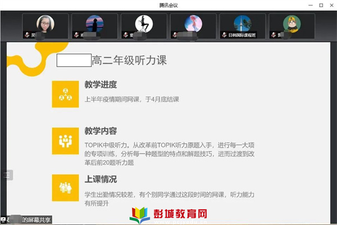Viewport: 337px width, 225px height.
Task: Select the sunset silhouette participant avatar
Action: 94,24
